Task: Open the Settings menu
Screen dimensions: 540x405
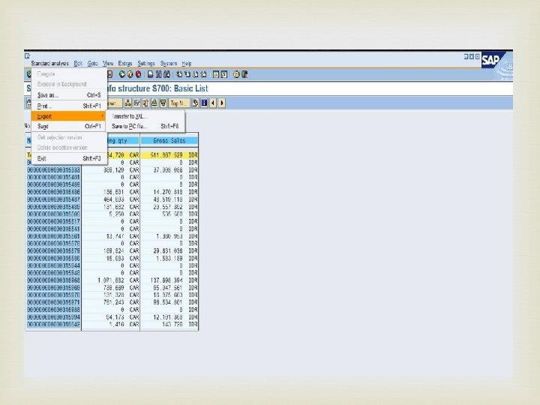Action: tap(146, 63)
